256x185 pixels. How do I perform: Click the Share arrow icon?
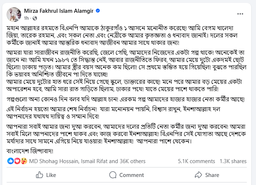point(199,175)
